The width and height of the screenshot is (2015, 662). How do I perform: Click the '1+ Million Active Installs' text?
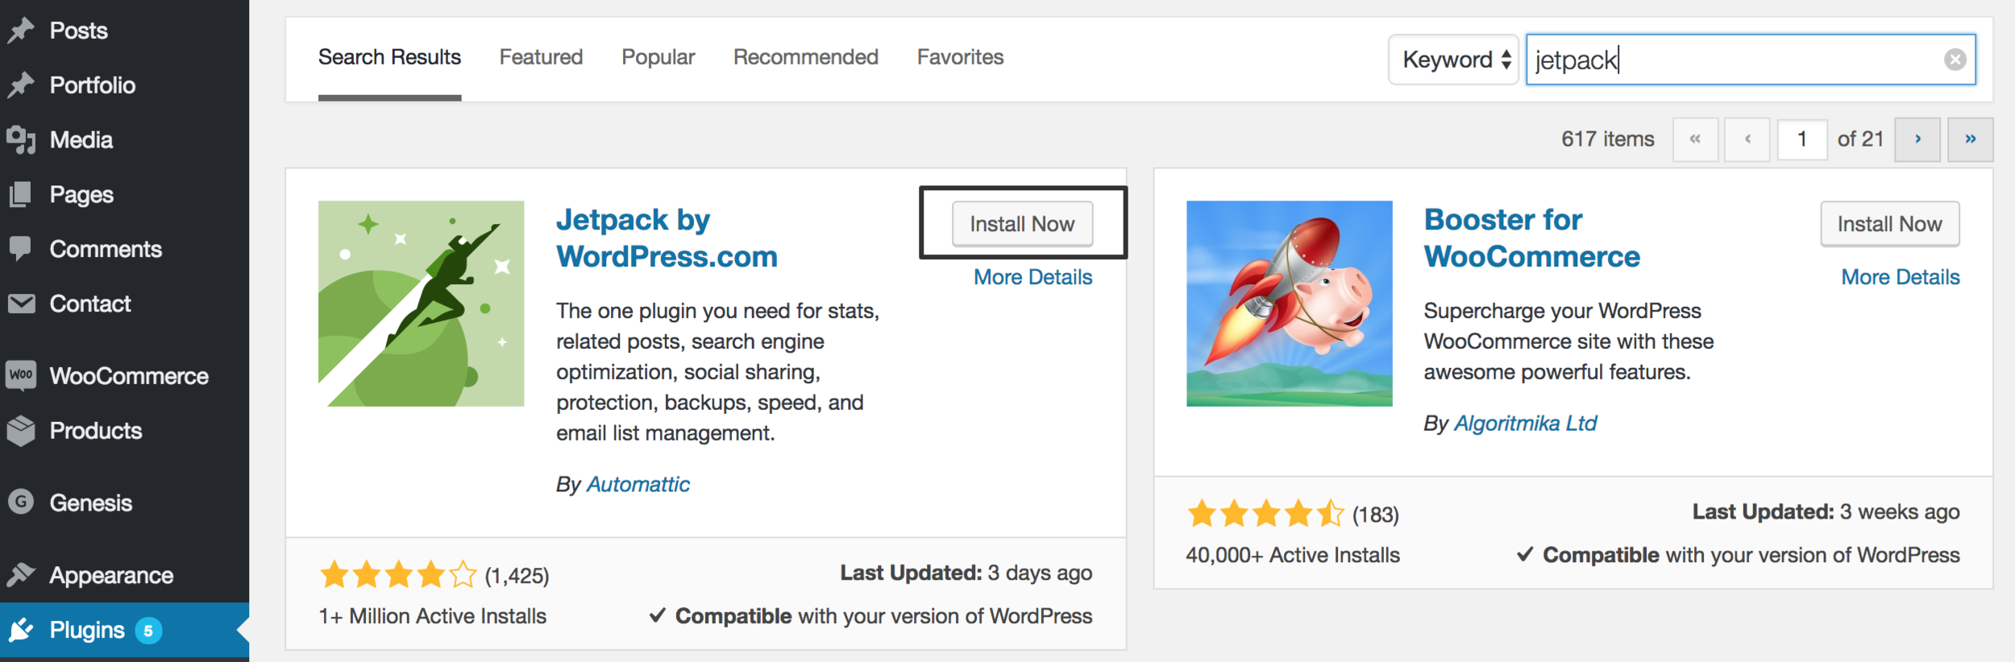[x=433, y=616]
